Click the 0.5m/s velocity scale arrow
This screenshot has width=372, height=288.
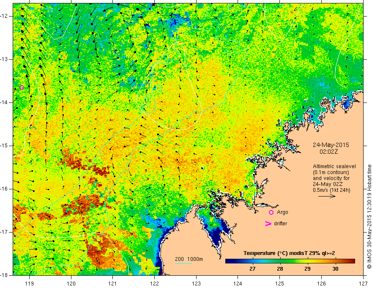(327, 196)
